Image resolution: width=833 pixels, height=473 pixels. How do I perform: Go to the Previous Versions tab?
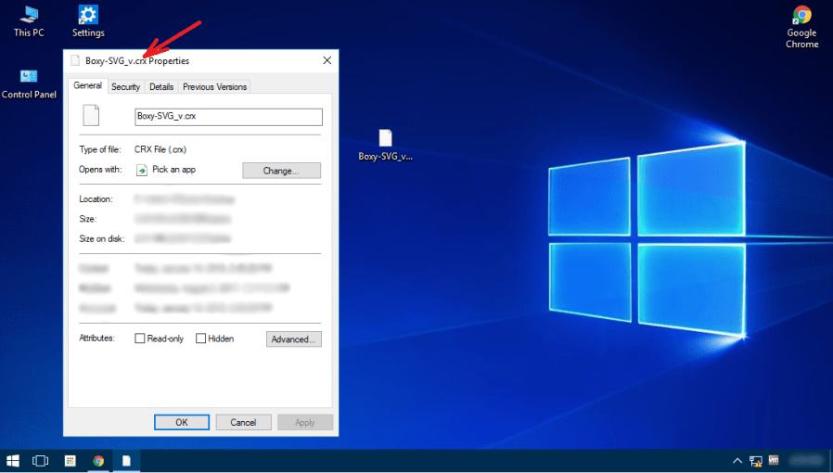(215, 87)
